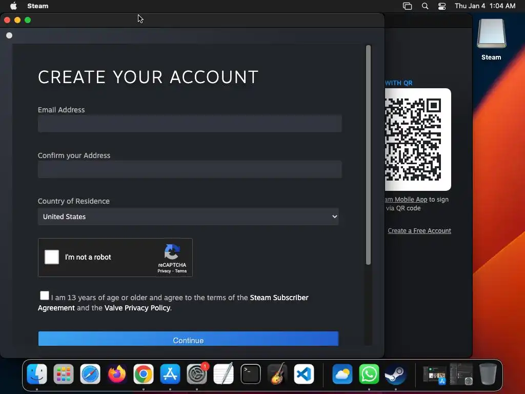
Task: Open Google Chrome from the dock
Action: click(144, 374)
